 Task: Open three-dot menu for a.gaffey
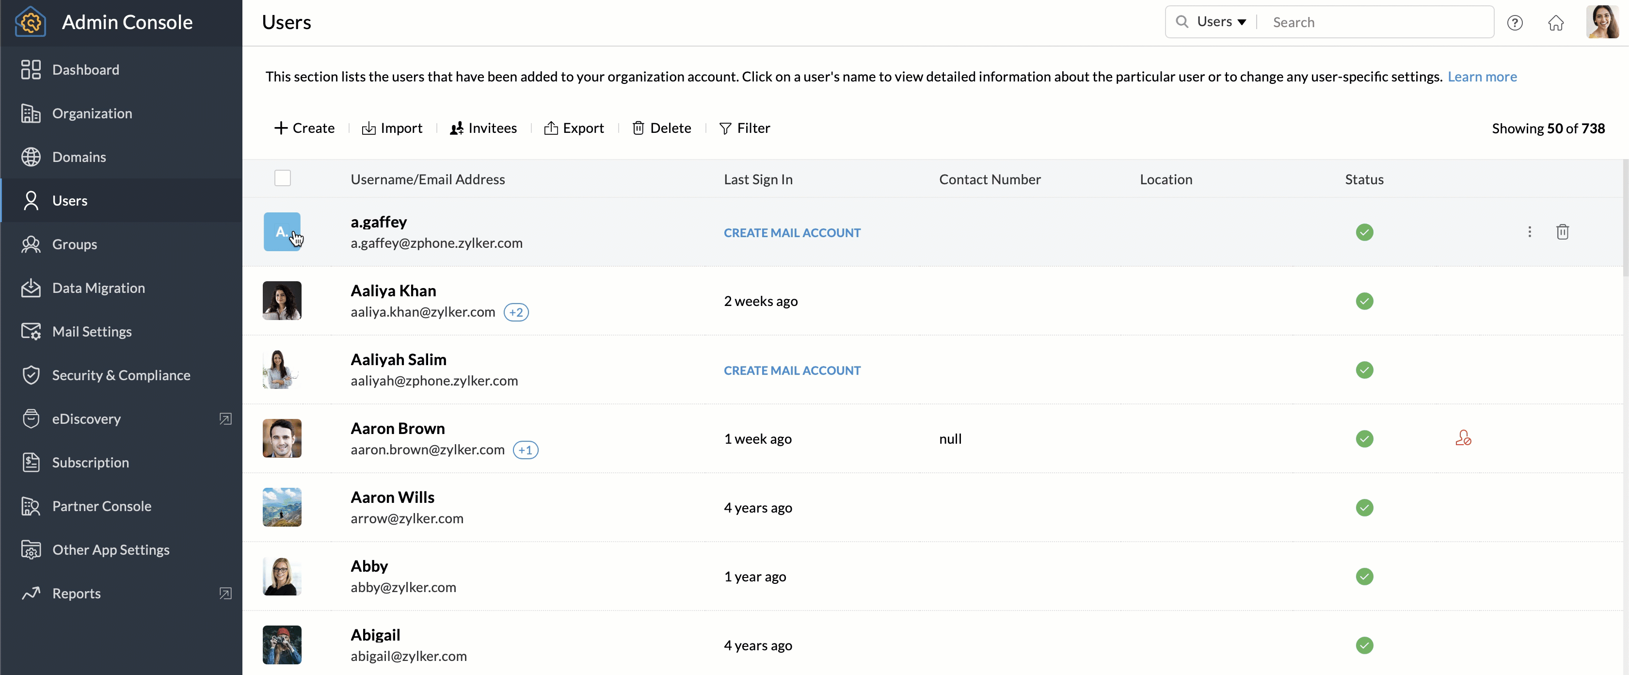[x=1529, y=232]
